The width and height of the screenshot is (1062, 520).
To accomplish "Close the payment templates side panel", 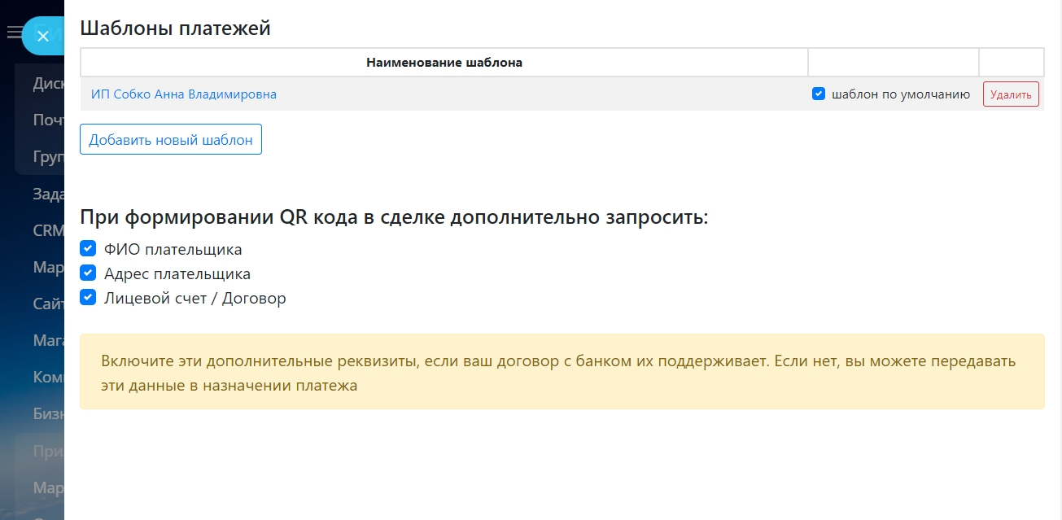I will pos(43,37).
